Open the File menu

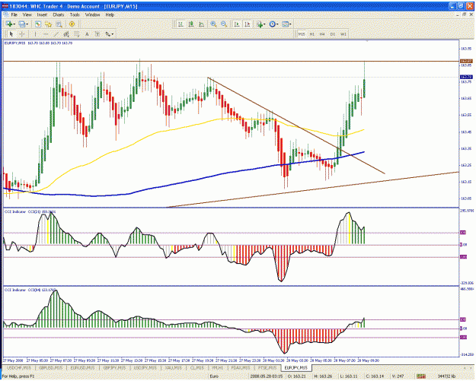[14, 14]
